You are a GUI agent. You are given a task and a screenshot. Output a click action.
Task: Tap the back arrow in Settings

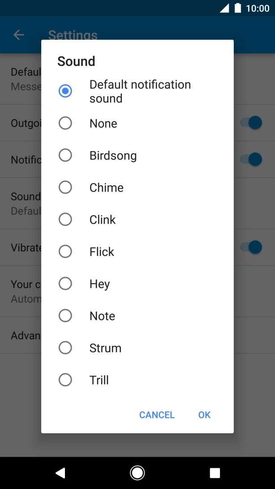pos(18,35)
